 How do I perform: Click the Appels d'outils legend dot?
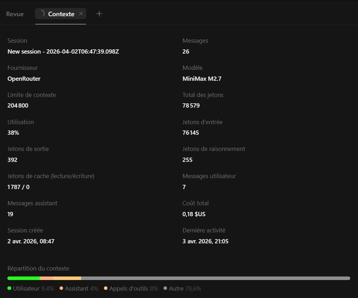pos(105,288)
